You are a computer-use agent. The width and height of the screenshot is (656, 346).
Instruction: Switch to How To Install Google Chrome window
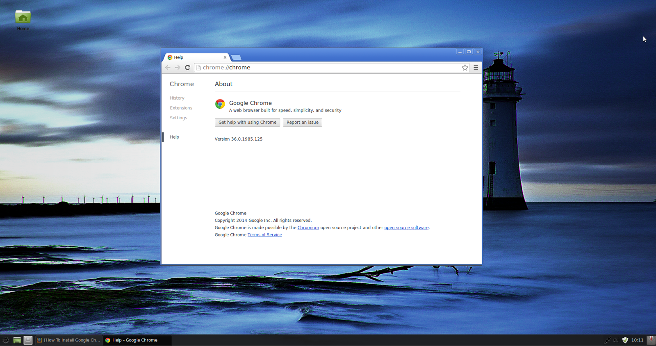tap(68, 340)
